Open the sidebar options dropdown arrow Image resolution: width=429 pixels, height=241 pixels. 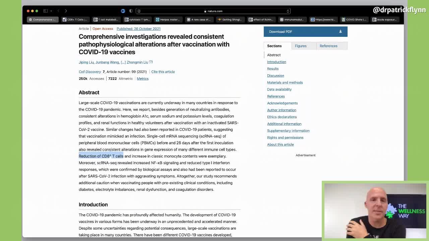[x=51, y=11]
